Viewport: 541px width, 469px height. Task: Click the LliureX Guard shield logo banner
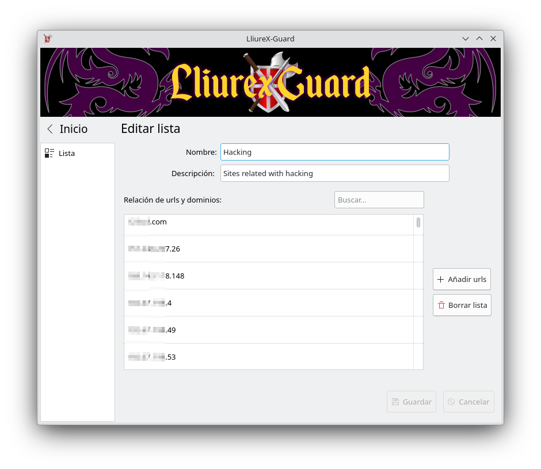click(270, 82)
